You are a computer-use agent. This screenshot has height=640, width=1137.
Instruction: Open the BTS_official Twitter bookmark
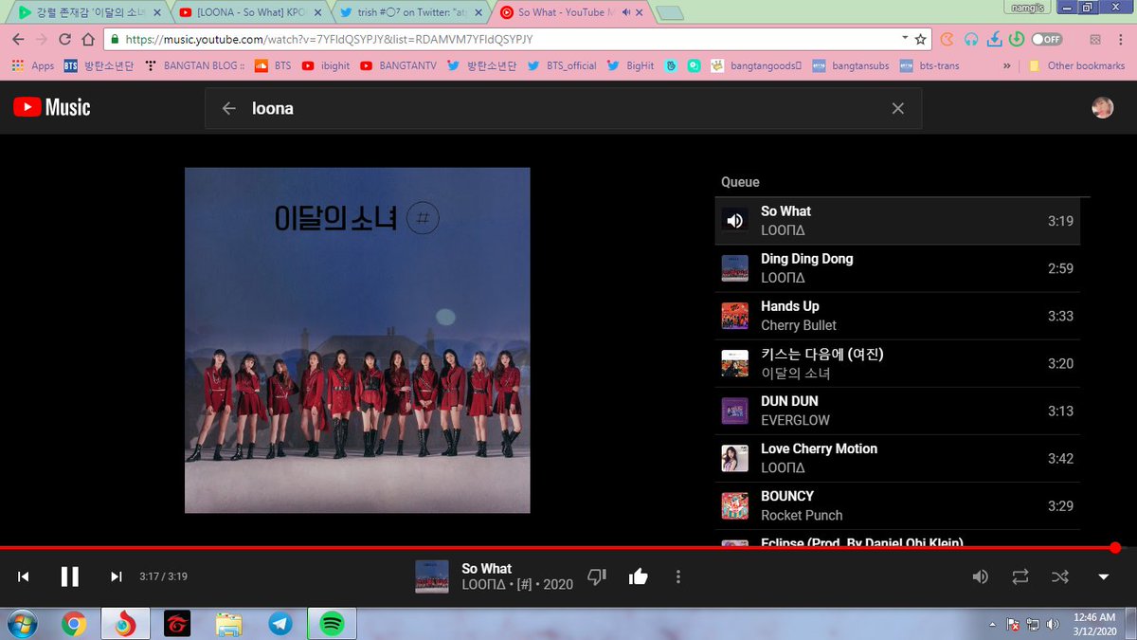pyautogui.click(x=561, y=65)
